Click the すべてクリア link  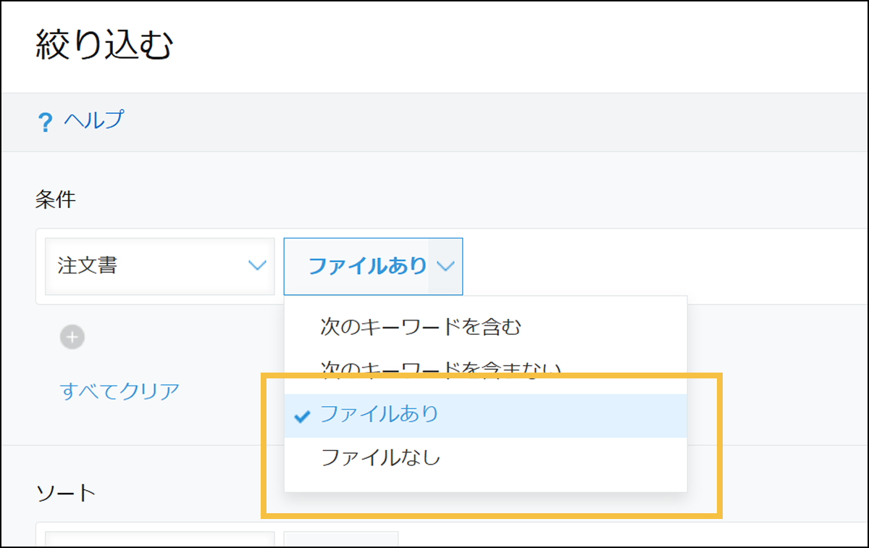[x=119, y=391]
